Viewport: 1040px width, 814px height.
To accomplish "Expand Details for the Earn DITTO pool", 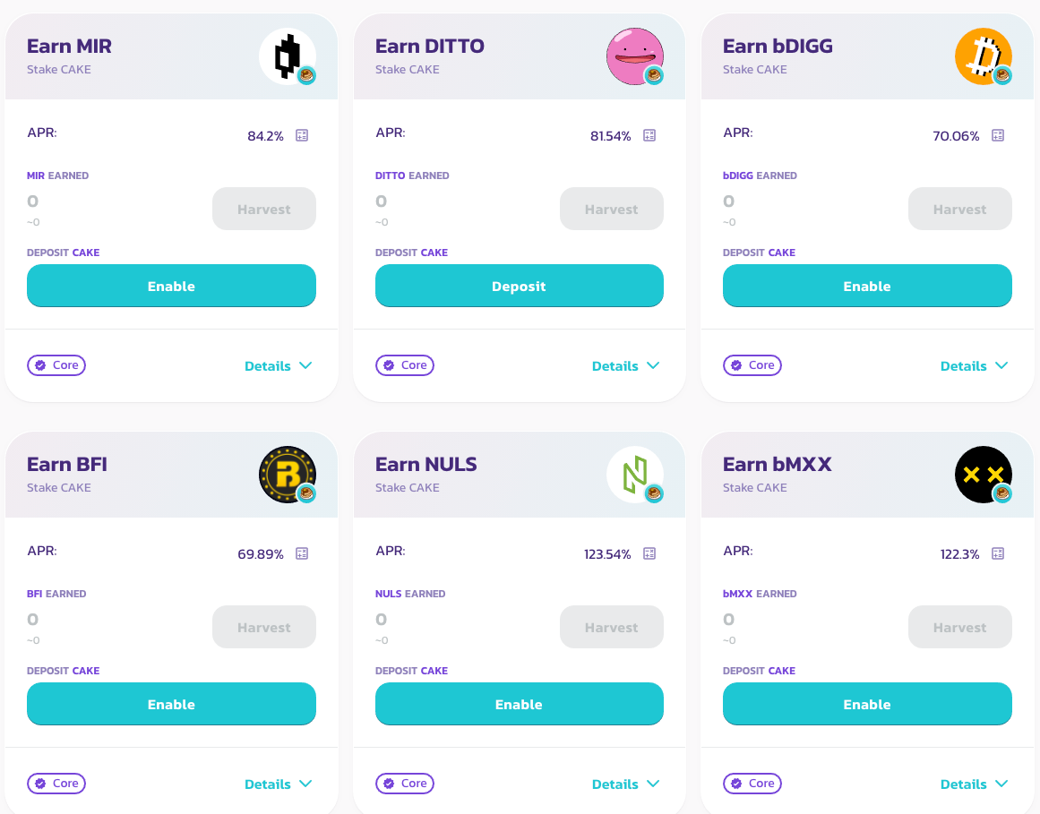I will pyautogui.click(x=625, y=365).
